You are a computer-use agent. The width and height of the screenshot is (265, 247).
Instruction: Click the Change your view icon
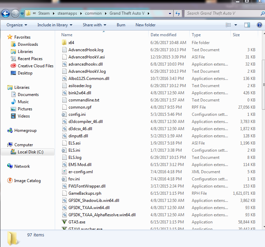228,25
